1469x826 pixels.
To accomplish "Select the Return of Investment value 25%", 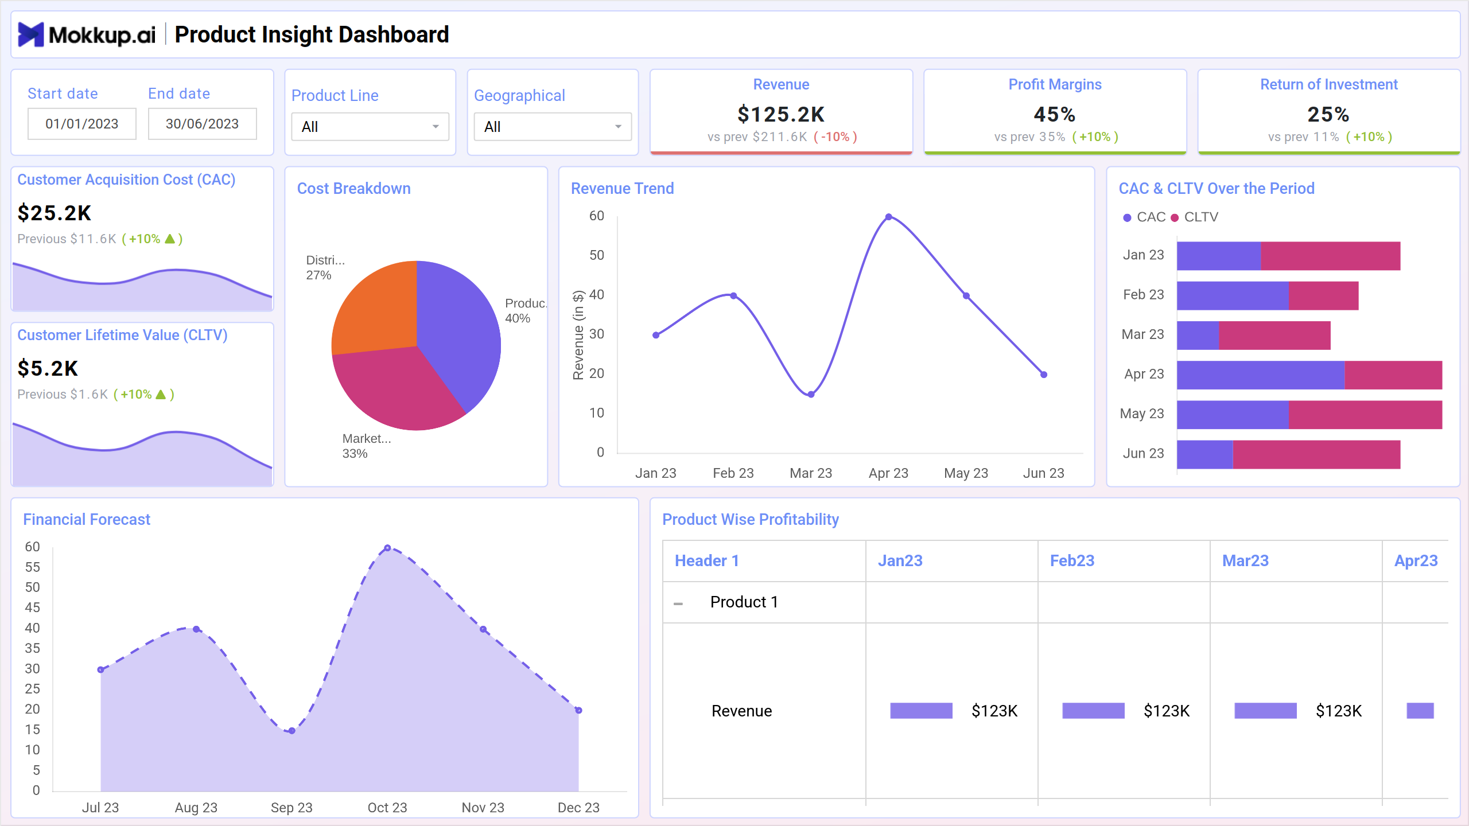I will (1328, 115).
